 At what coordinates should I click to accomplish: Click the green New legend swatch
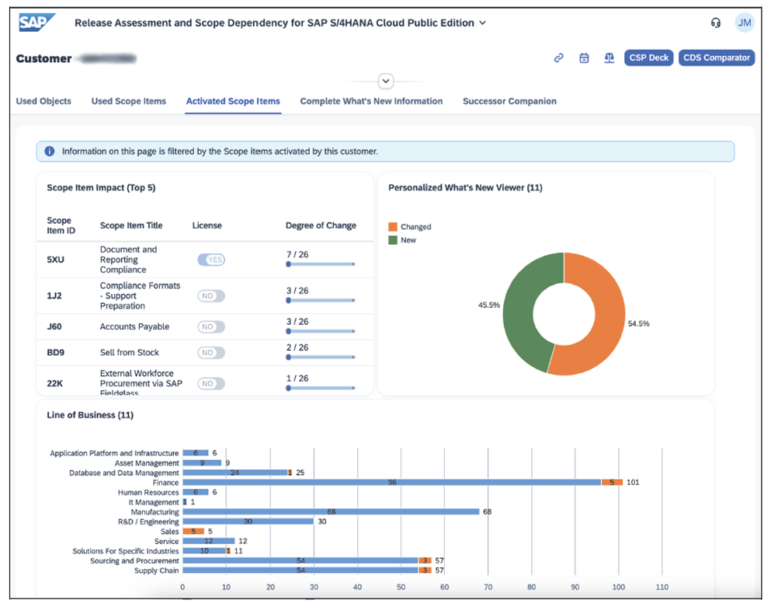(393, 239)
